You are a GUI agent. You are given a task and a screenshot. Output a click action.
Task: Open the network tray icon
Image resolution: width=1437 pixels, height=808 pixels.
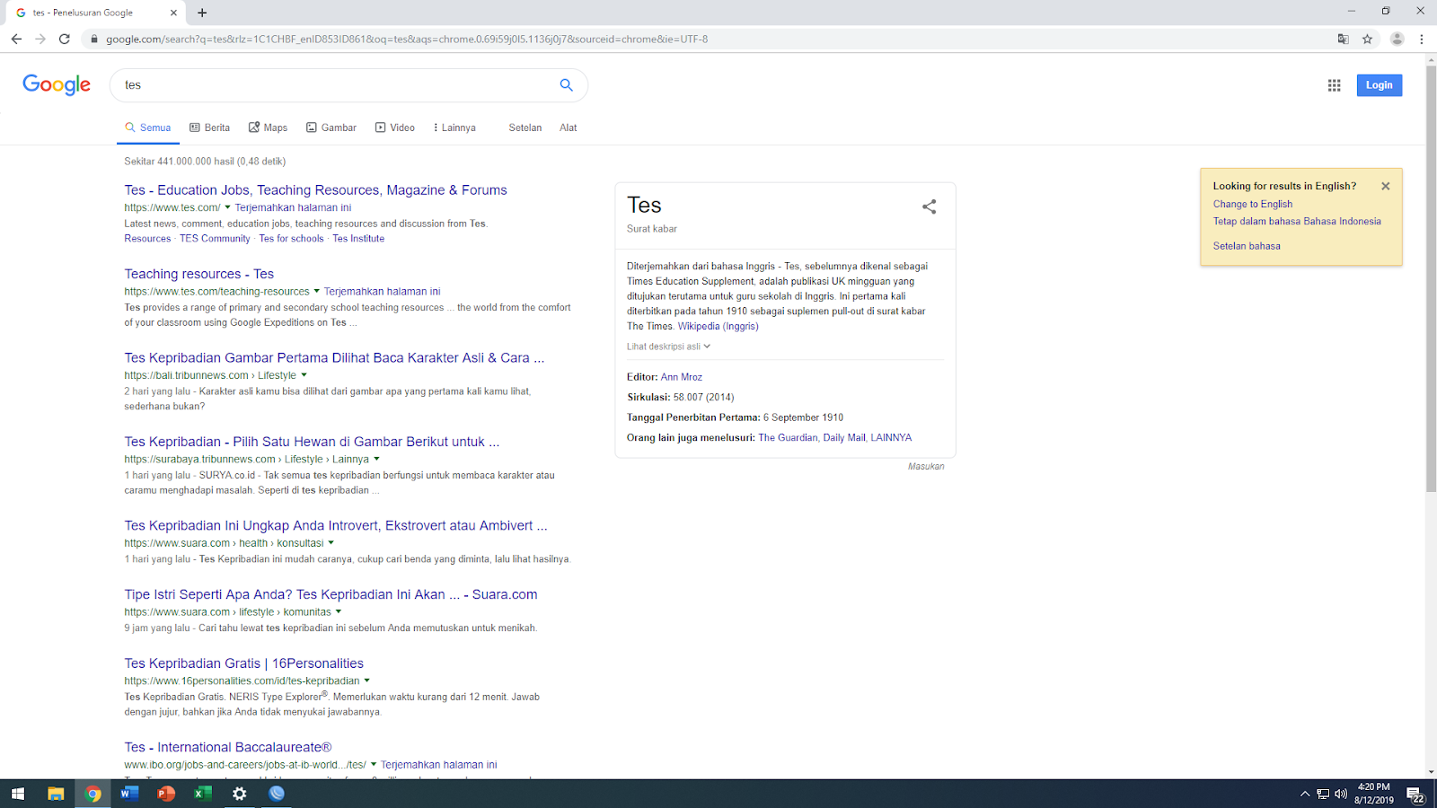click(1323, 794)
